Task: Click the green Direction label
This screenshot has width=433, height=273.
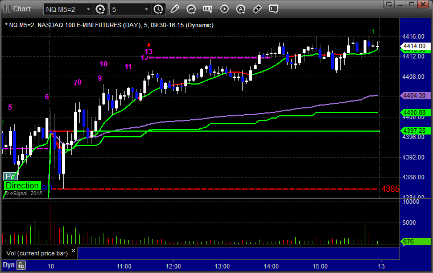Action: (x=22, y=186)
